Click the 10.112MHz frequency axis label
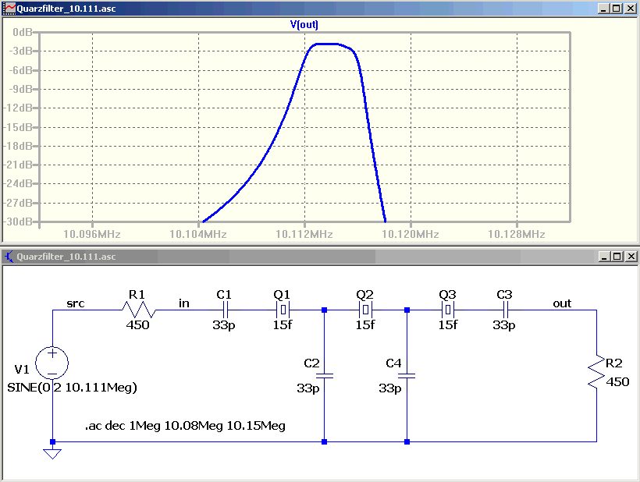 coord(304,235)
